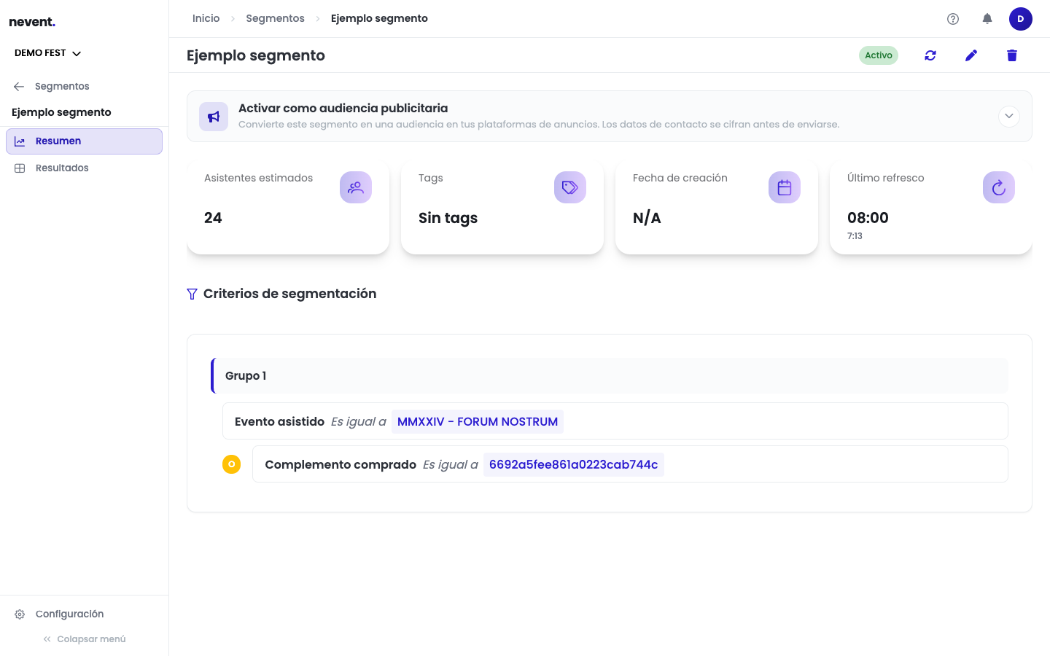Click the 08:00 last refresh value
This screenshot has height=656, width=1050.
868,218
